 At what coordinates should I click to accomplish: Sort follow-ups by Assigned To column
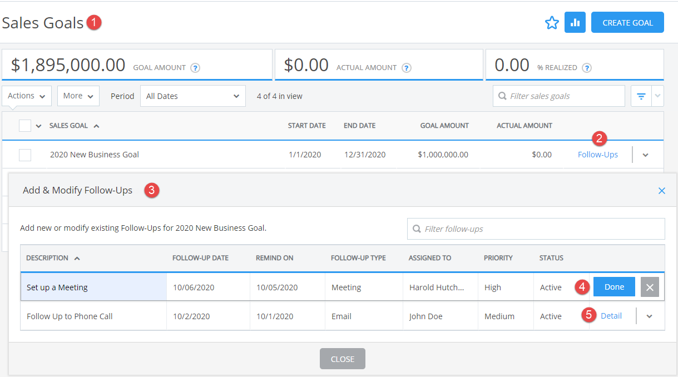[429, 258]
